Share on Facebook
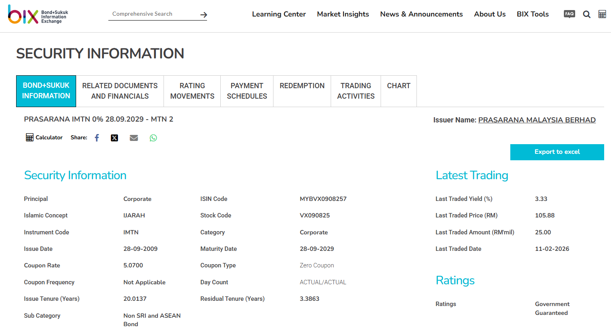Image resolution: width=611 pixels, height=331 pixels. (97, 138)
